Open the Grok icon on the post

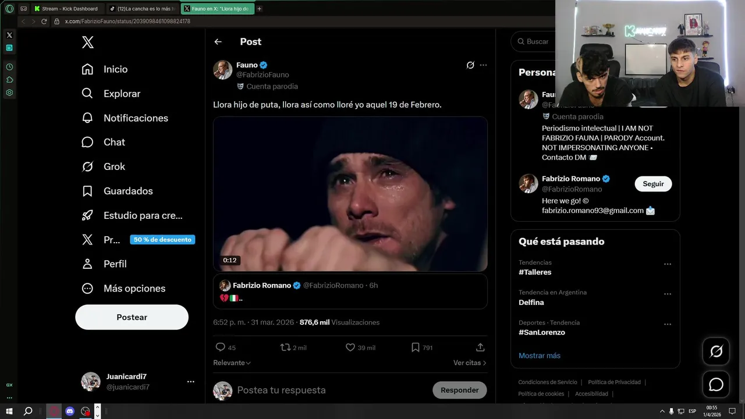click(470, 65)
